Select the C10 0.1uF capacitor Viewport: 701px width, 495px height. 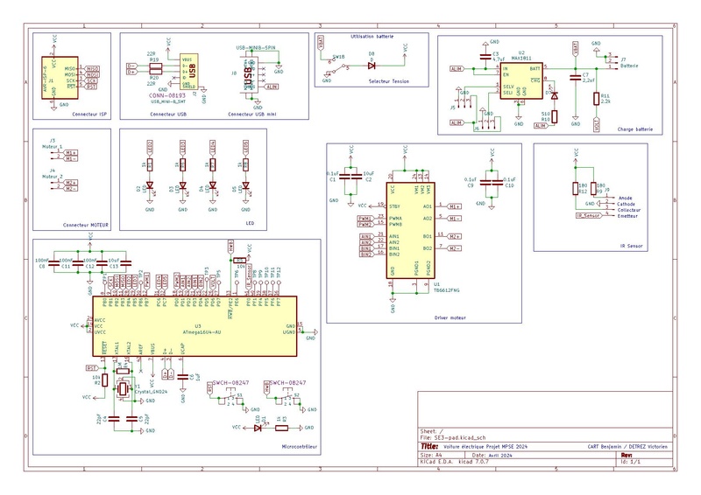point(497,183)
